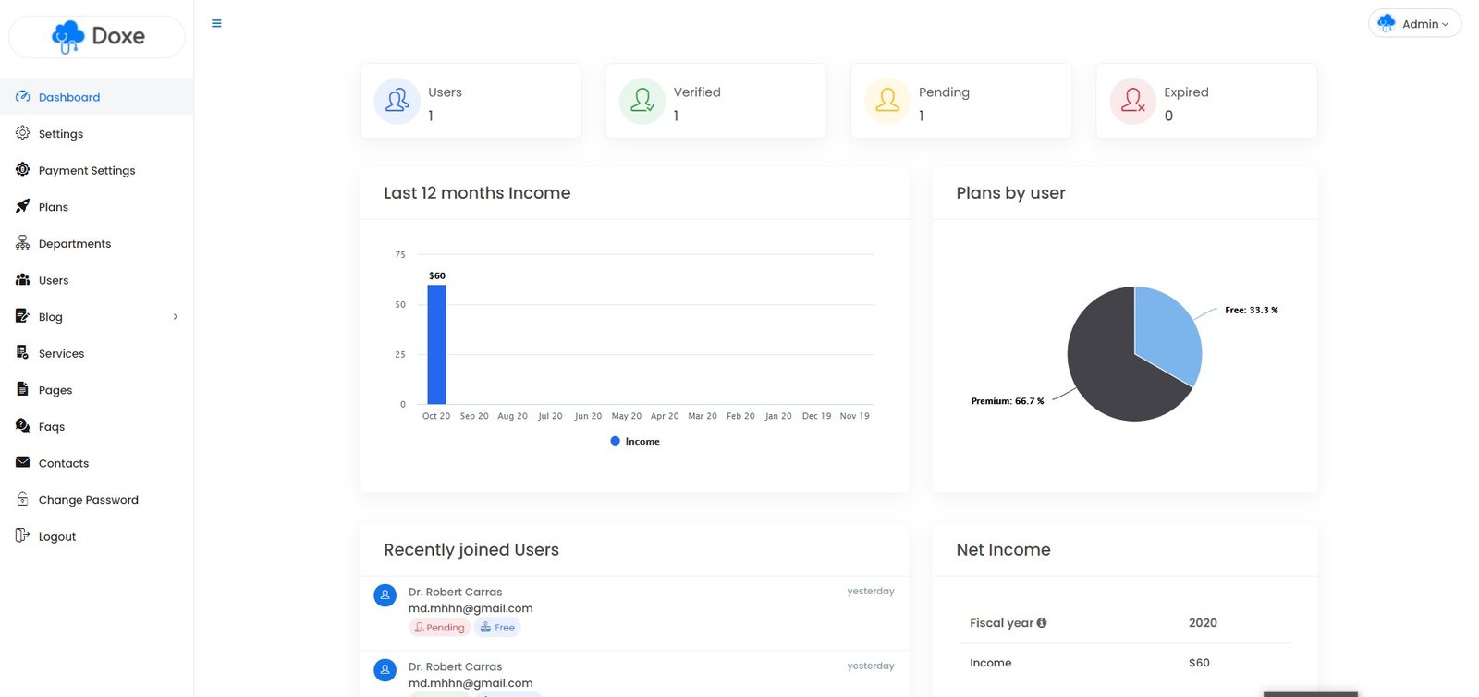Click the Faqs question icon
Screen dimensions: 1479x697
(23, 426)
